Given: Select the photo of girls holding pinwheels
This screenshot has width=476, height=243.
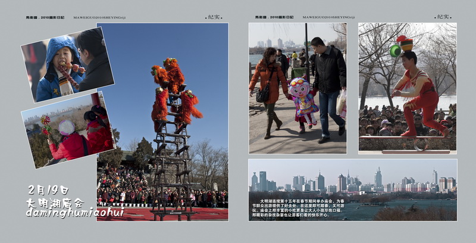Looking at the screenshot, I should pyautogui.click(x=68, y=130).
